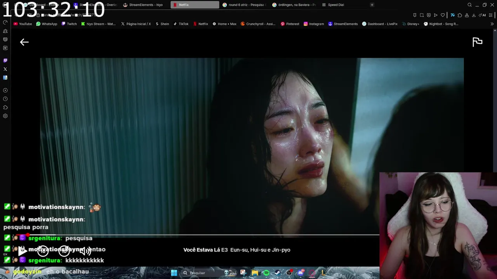Open Spotify from the taskbar
The width and height of the screenshot is (497, 279).
(266, 273)
